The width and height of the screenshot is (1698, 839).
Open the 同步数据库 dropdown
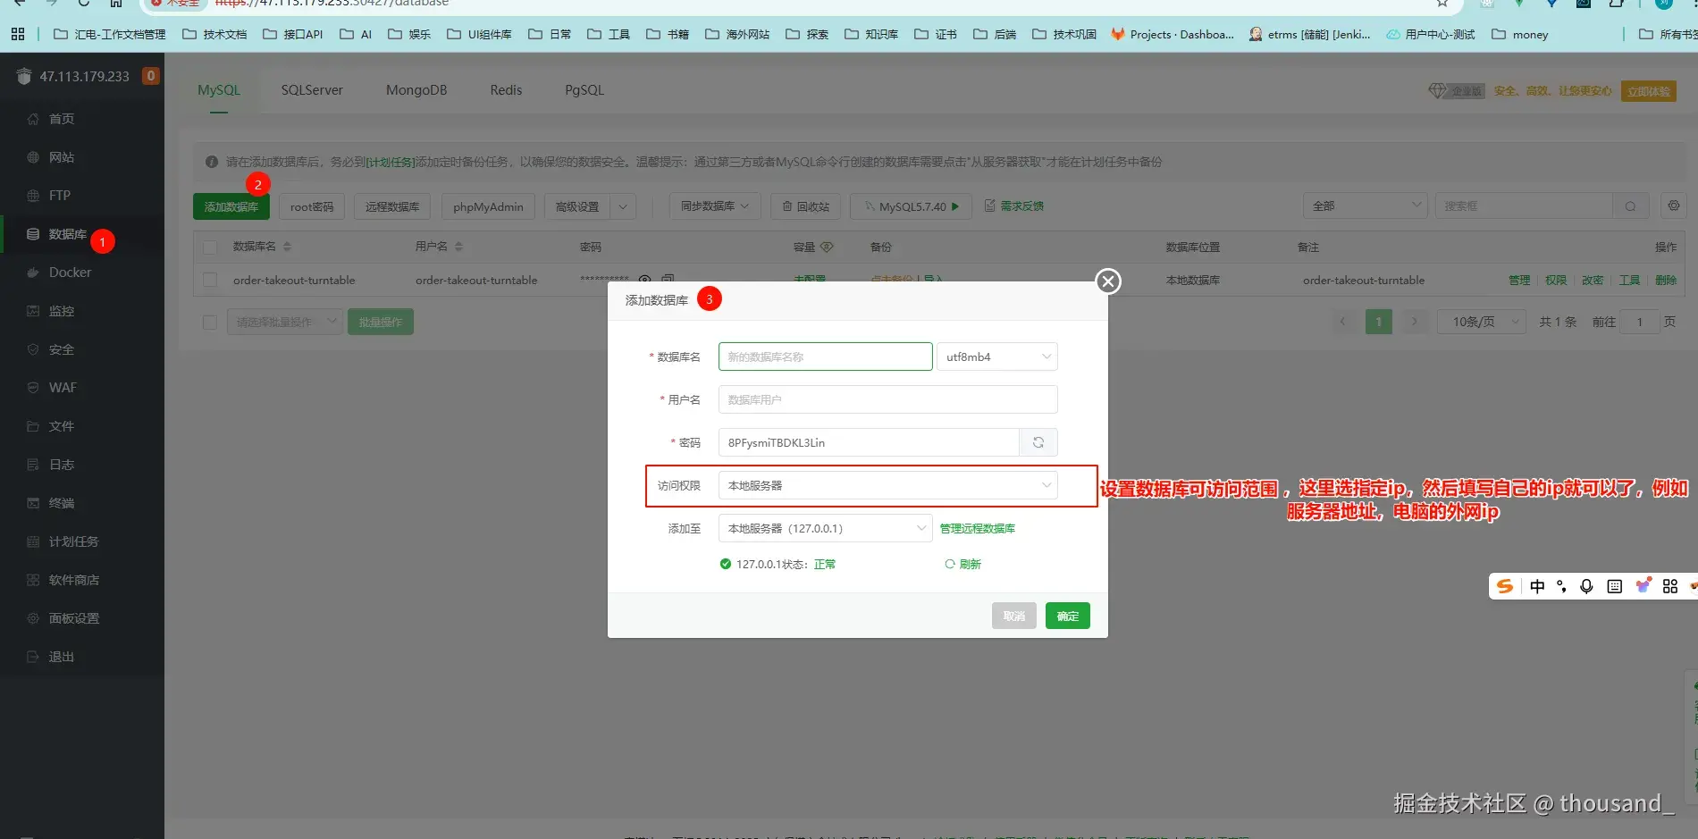tap(715, 206)
